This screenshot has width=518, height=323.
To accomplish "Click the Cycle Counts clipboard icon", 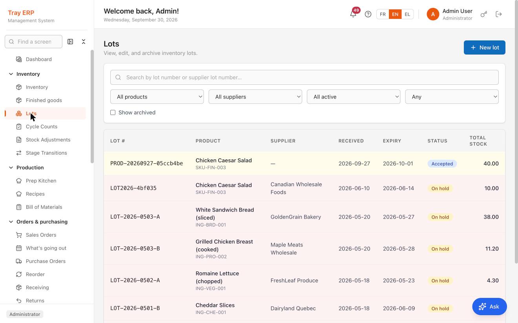I will pos(19,126).
